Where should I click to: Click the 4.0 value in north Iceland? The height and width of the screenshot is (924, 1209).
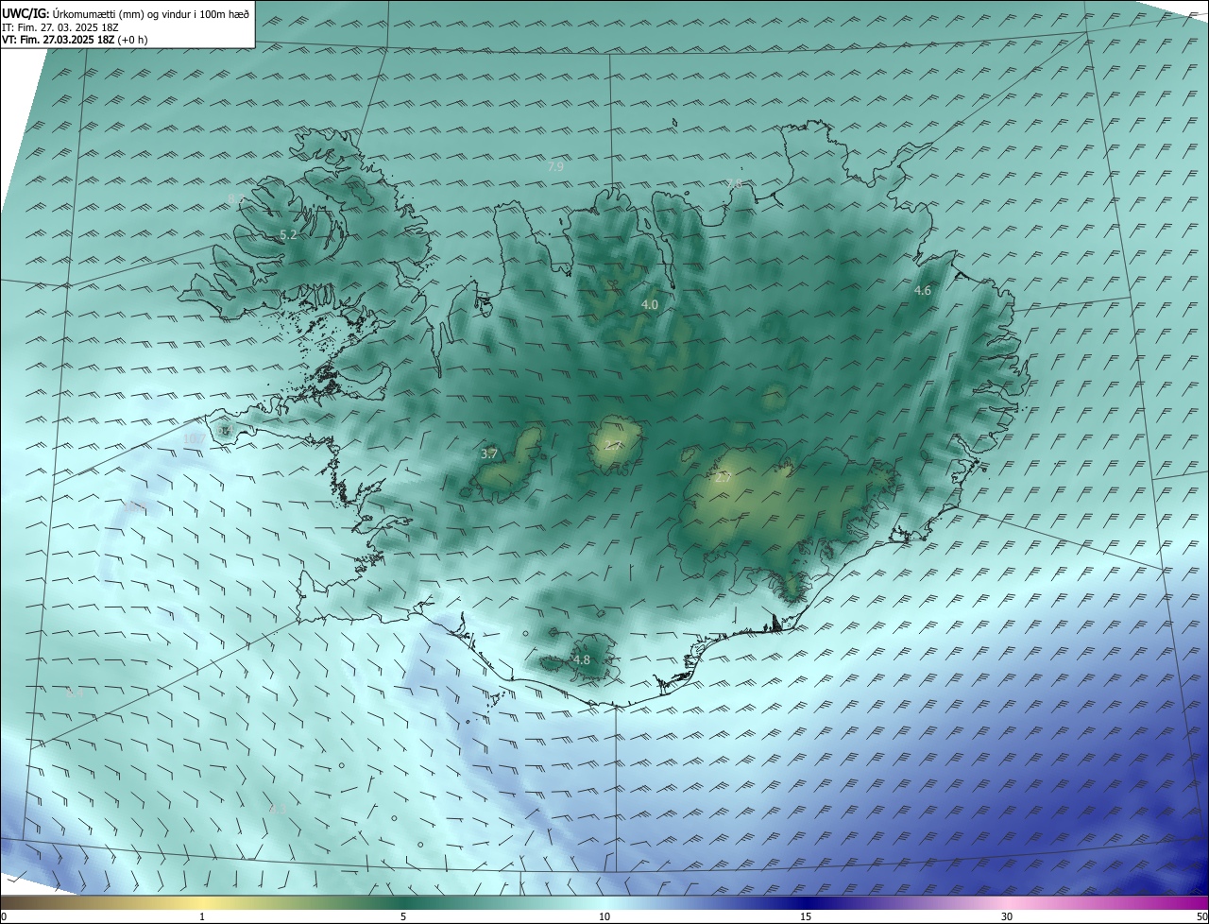point(650,305)
